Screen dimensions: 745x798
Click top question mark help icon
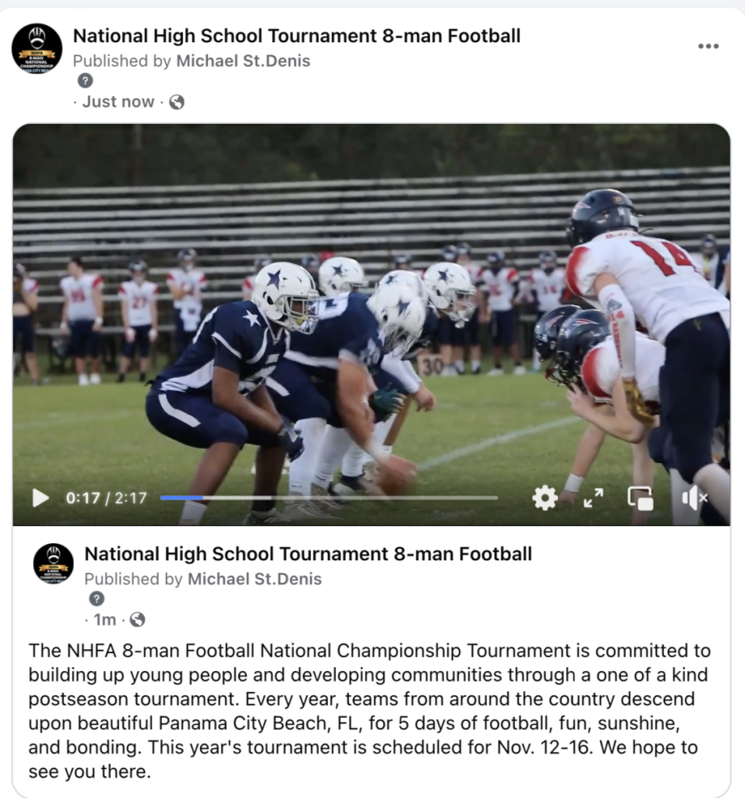click(85, 80)
